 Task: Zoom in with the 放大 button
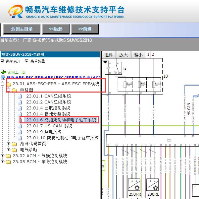pos(124,55)
